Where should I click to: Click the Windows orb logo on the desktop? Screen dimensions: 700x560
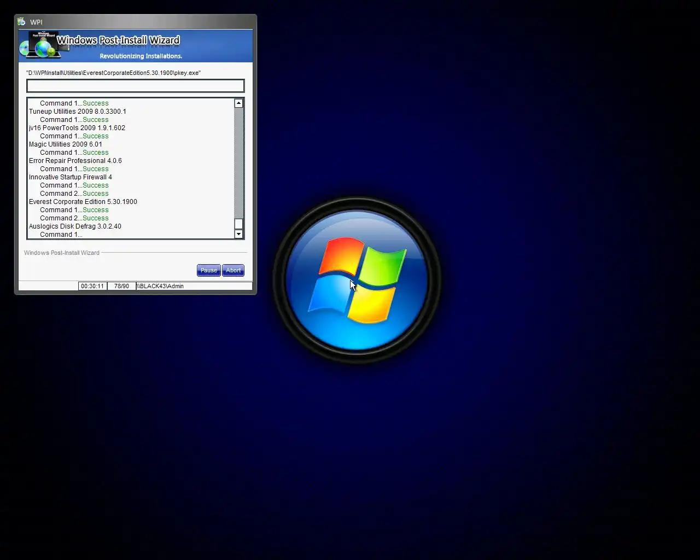[x=357, y=280]
